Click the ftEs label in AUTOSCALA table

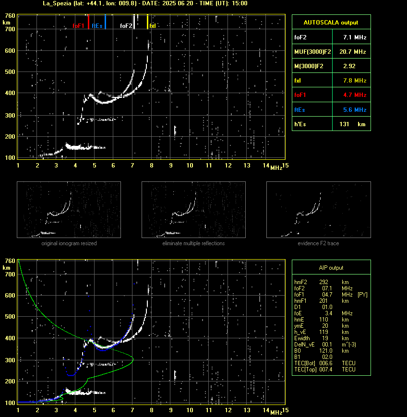click(x=299, y=110)
